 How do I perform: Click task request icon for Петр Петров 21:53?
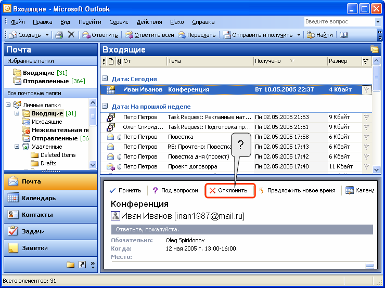[111, 117]
